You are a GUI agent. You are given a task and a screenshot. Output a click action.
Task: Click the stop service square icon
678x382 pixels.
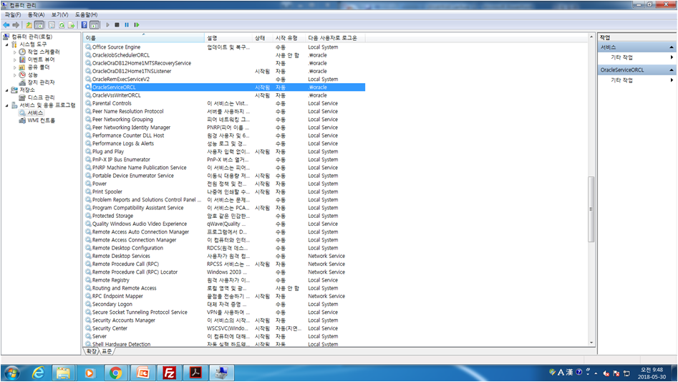[117, 25]
